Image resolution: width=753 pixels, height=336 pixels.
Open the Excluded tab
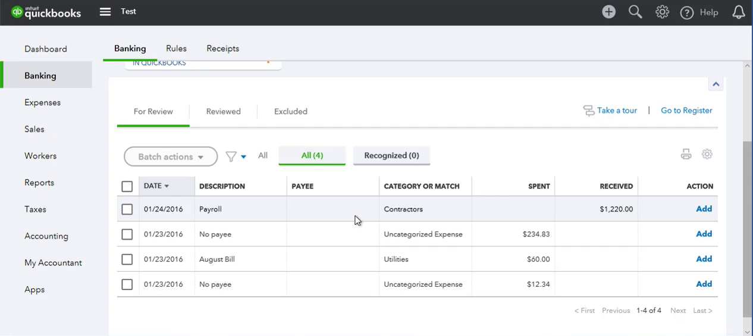(x=291, y=111)
